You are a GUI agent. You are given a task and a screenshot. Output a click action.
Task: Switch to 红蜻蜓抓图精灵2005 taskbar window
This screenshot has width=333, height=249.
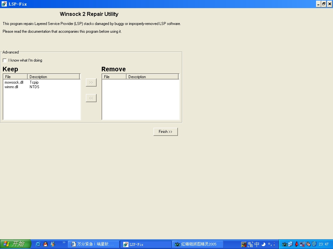(197, 244)
